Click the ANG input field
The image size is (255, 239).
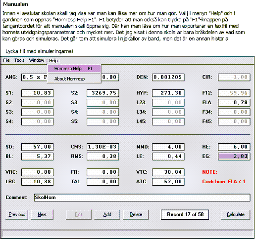(34, 77)
